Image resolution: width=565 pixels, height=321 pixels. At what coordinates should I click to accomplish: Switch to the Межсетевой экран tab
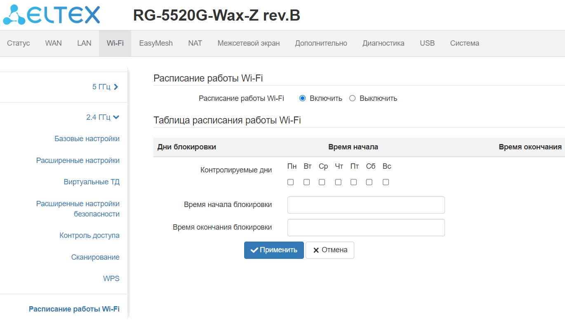(249, 43)
